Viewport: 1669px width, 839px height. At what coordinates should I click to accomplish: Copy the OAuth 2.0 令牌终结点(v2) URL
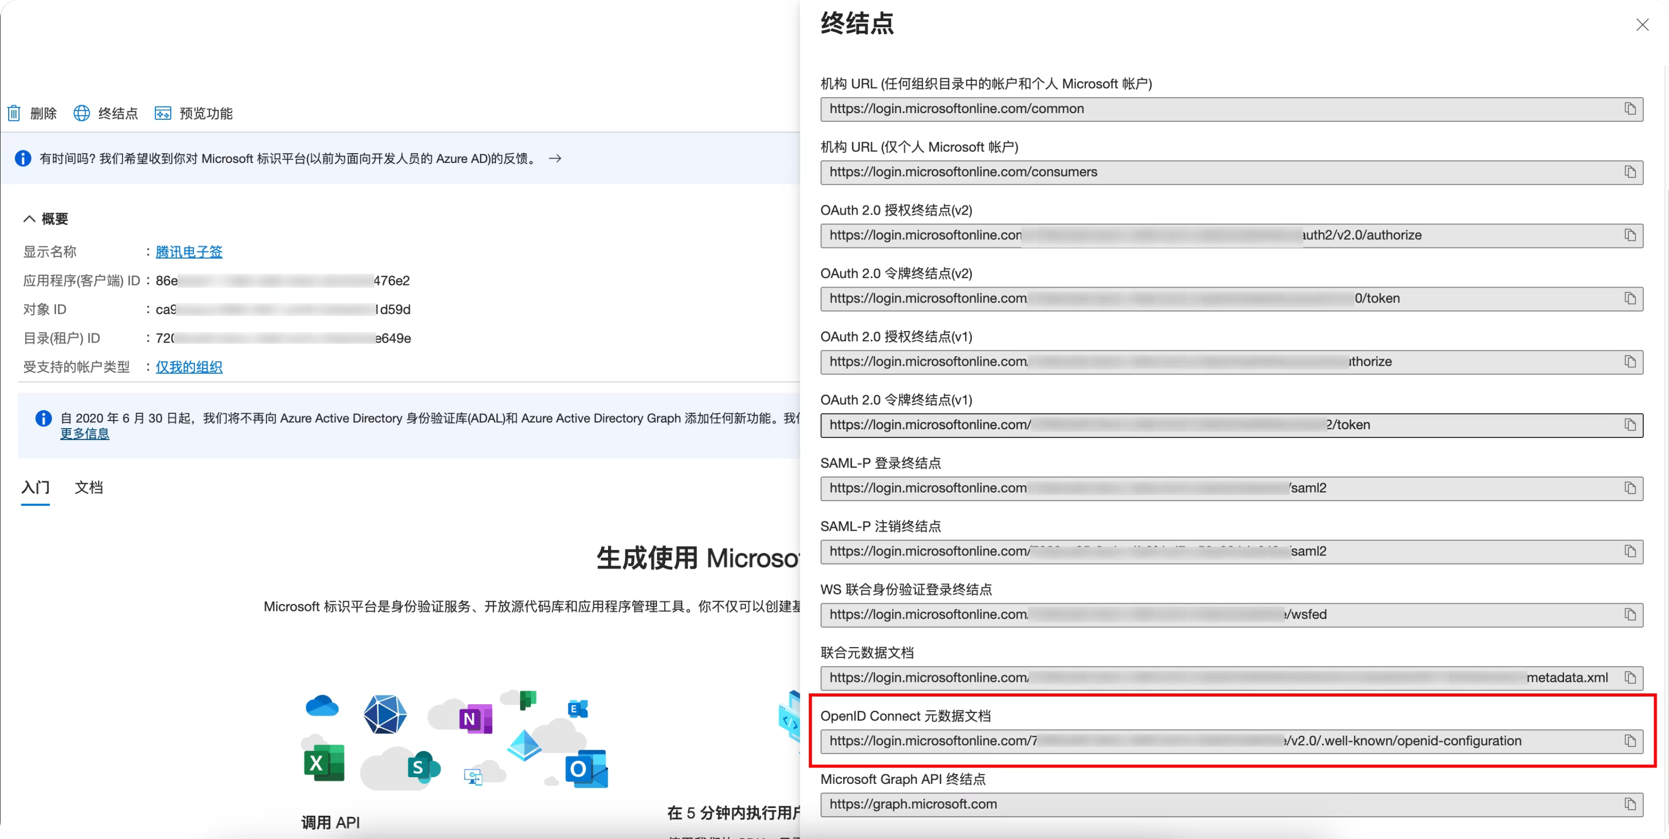click(x=1630, y=299)
